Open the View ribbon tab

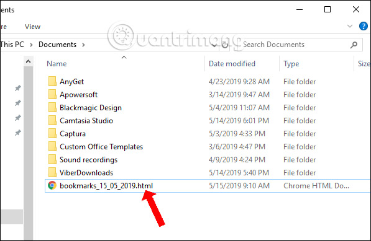33,27
